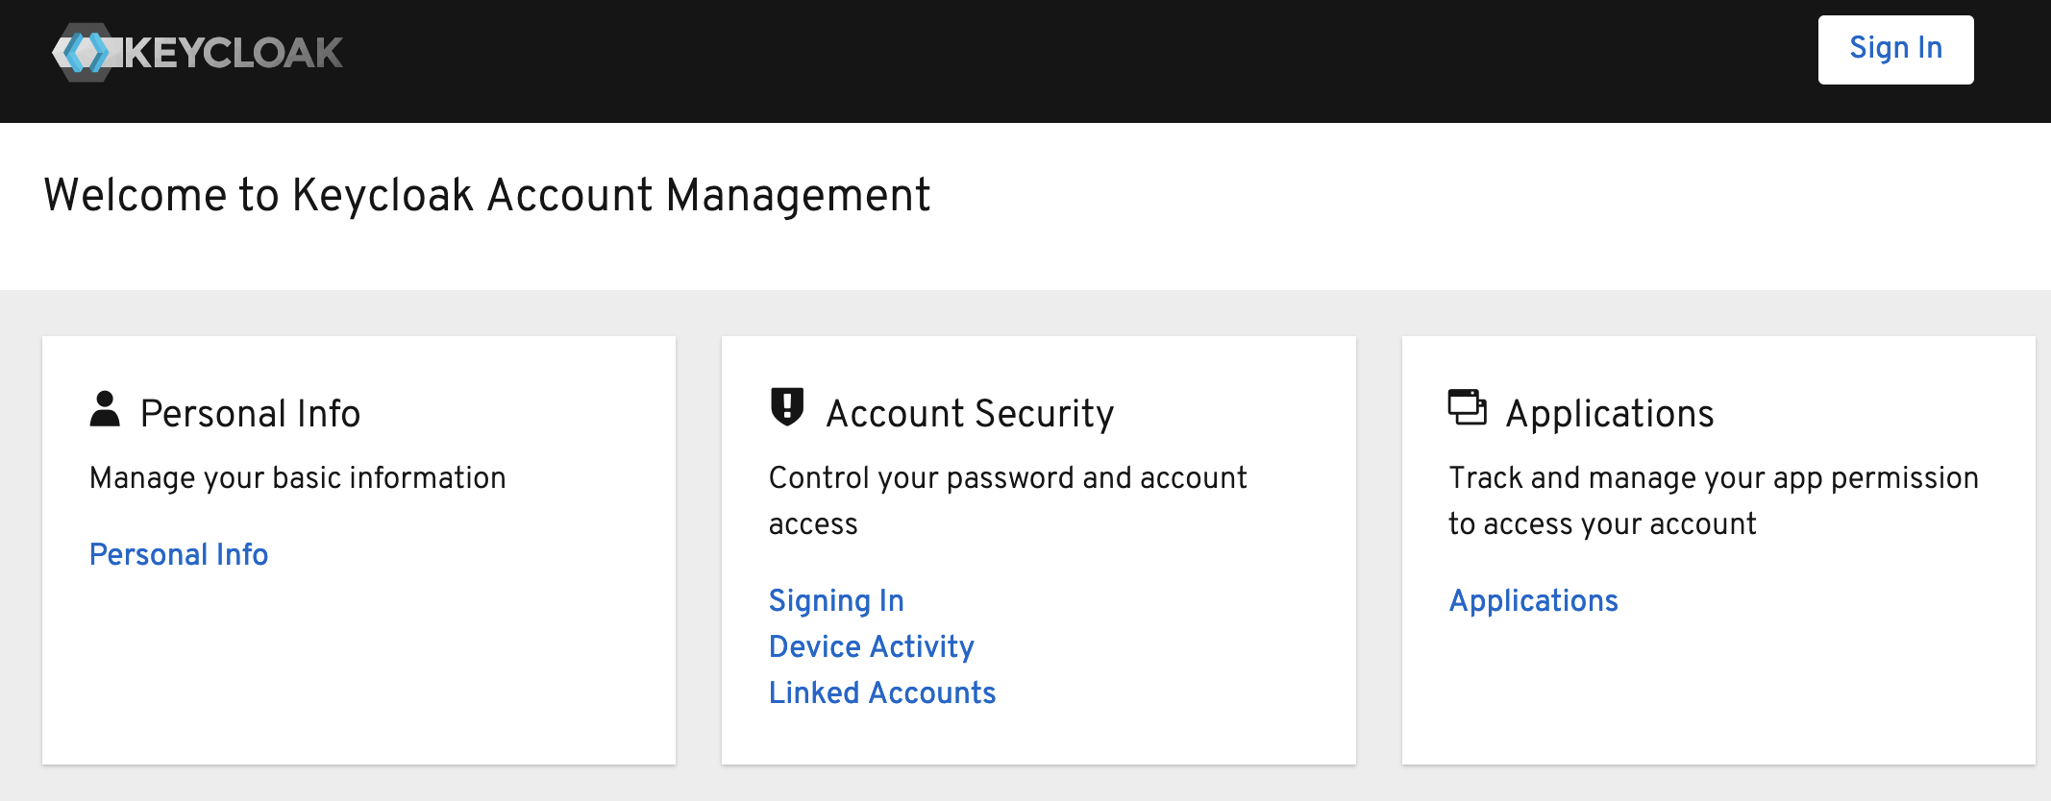Follow the blue Applications link
The width and height of the screenshot is (2051, 801).
pos(1533,601)
